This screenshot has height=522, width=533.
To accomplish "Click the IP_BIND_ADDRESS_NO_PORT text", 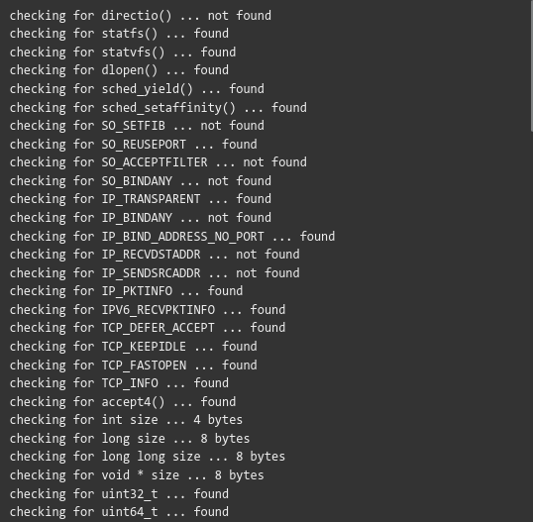I will [183, 237].
